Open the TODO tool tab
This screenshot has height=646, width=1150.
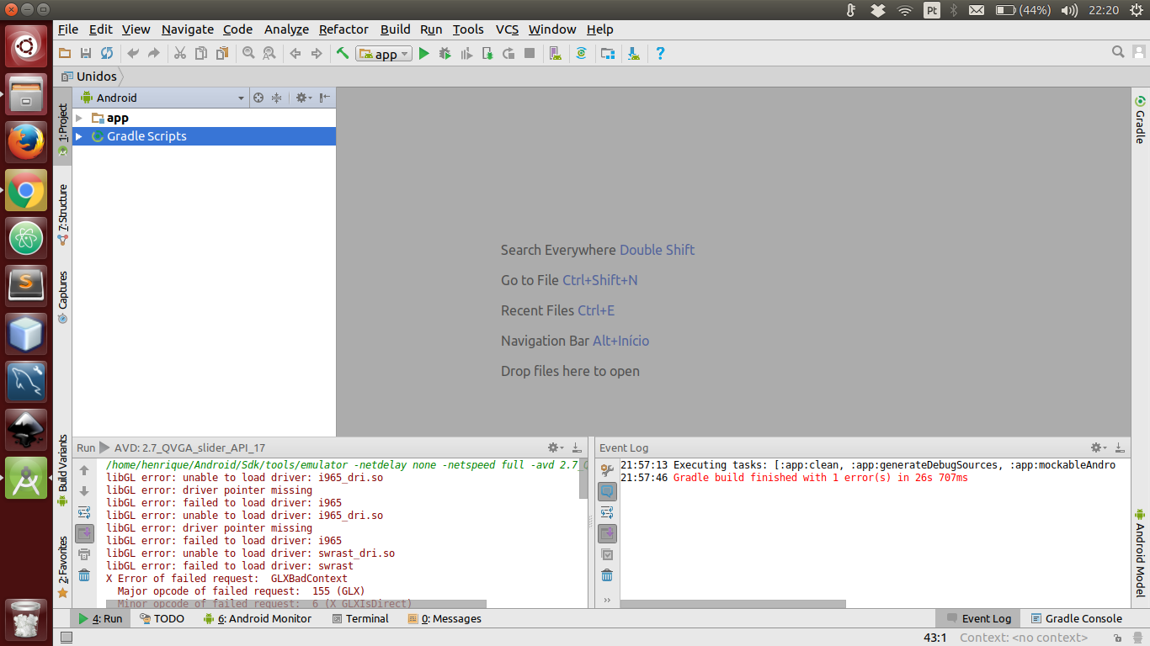point(162,618)
